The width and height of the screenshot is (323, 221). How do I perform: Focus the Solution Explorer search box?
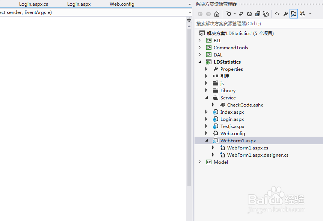259,24
